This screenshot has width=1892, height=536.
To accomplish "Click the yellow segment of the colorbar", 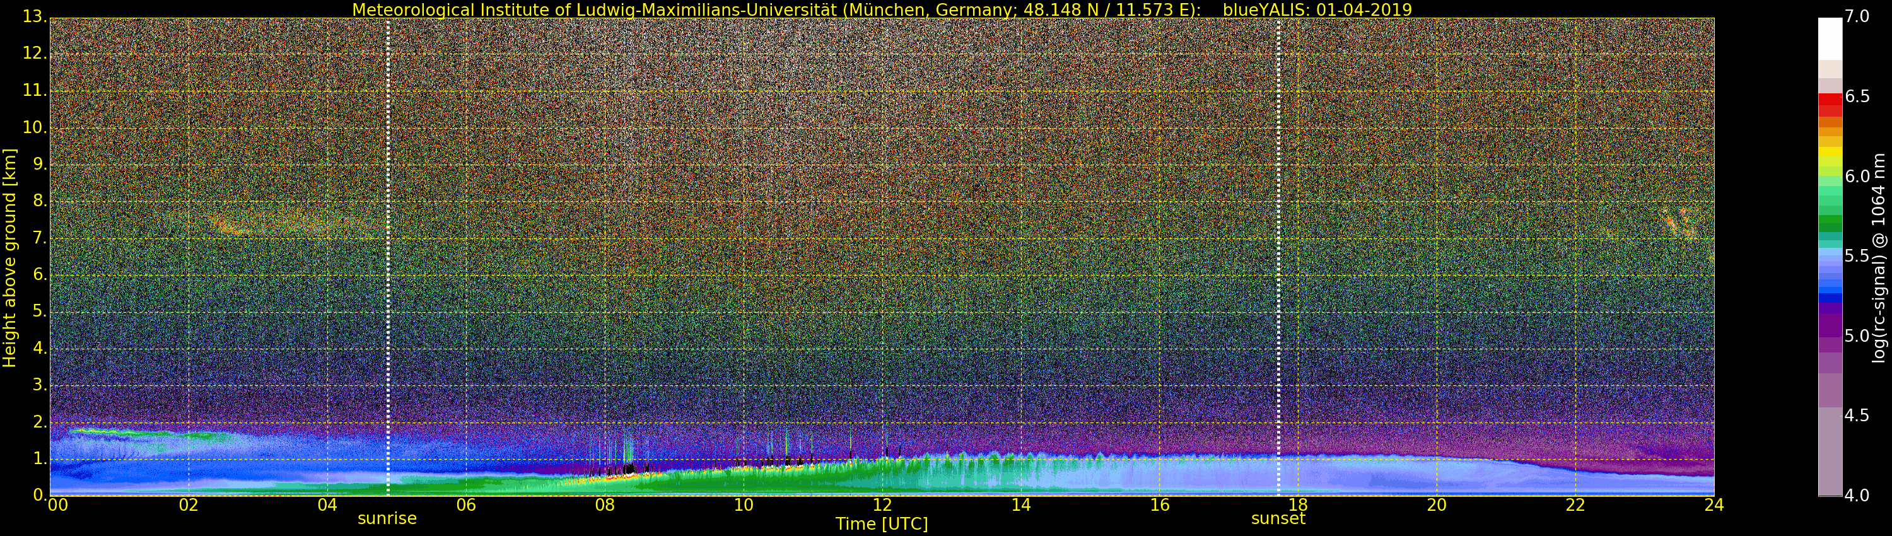I will click(1830, 153).
